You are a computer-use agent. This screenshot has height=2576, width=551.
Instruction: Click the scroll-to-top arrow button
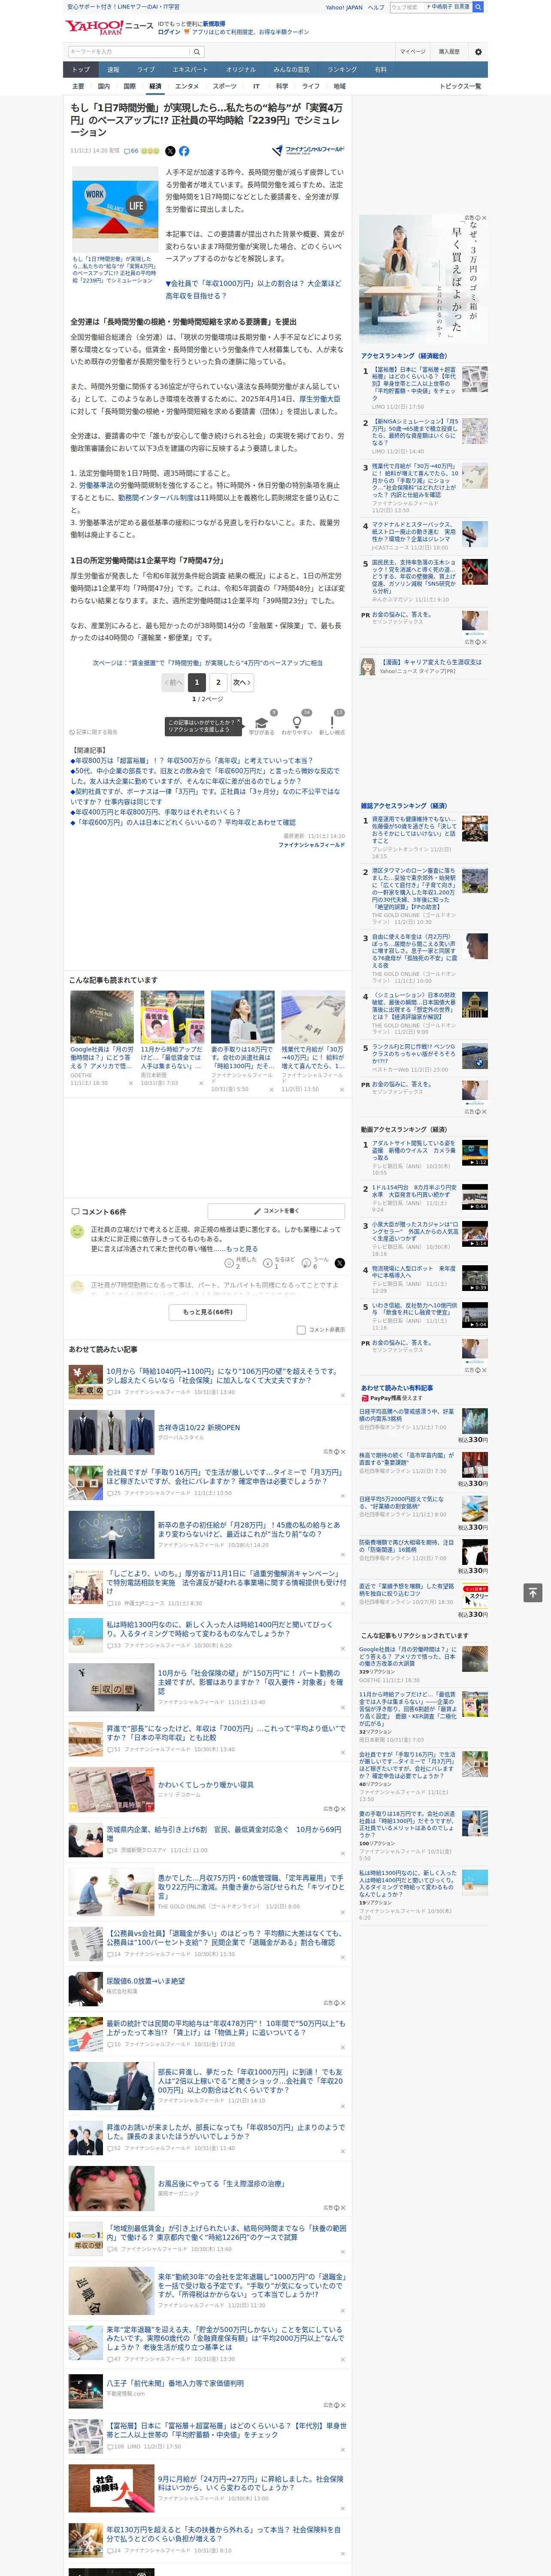pos(533,1592)
